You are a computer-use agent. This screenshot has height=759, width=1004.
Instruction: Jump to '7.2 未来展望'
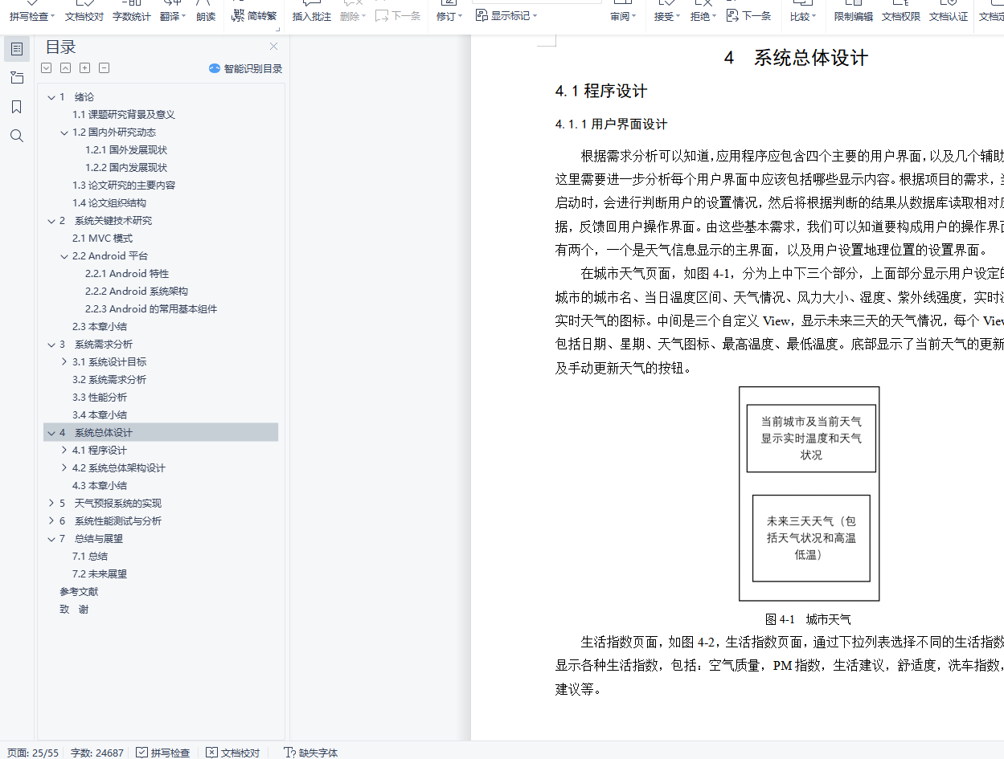tap(100, 574)
